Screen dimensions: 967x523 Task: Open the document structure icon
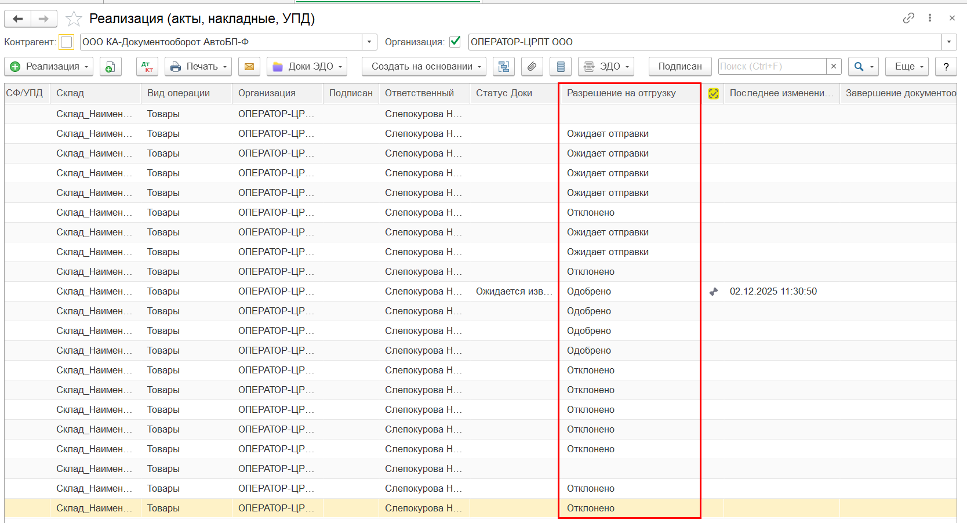pyautogui.click(x=503, y=67)
